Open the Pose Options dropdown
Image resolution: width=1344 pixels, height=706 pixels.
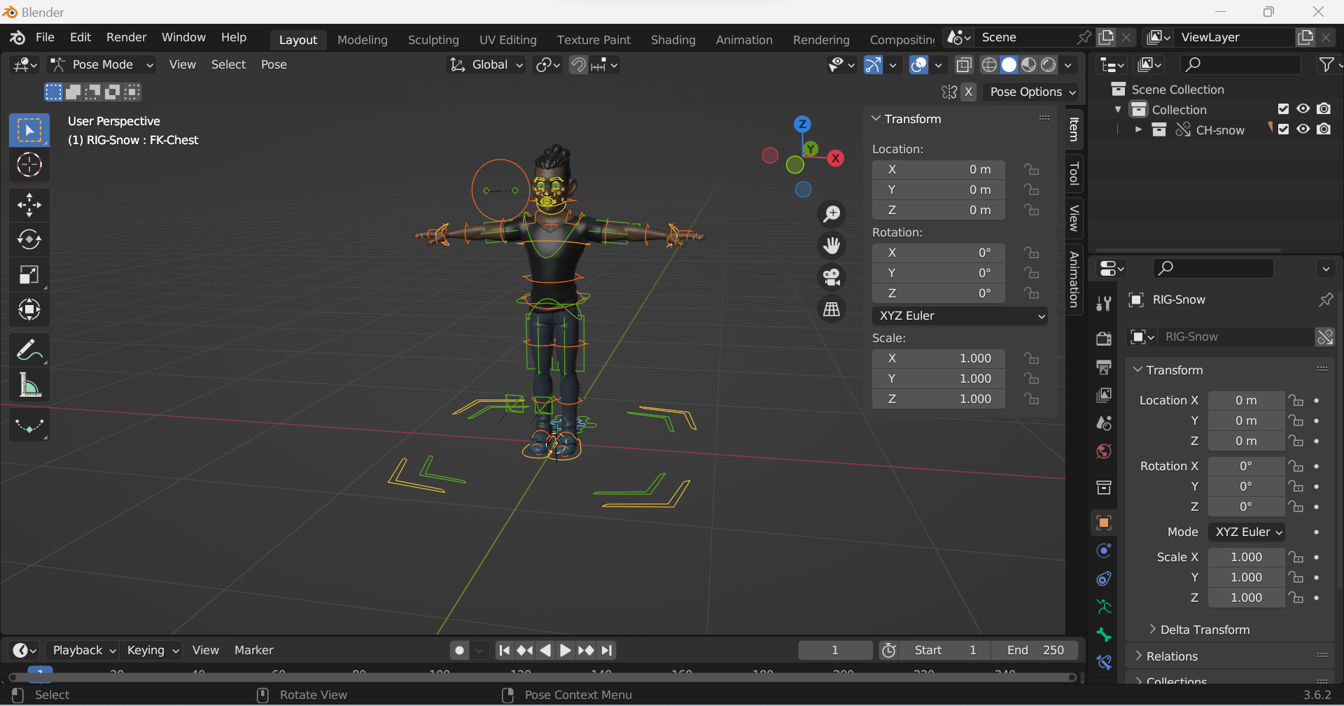click(x=1032, y=92)
